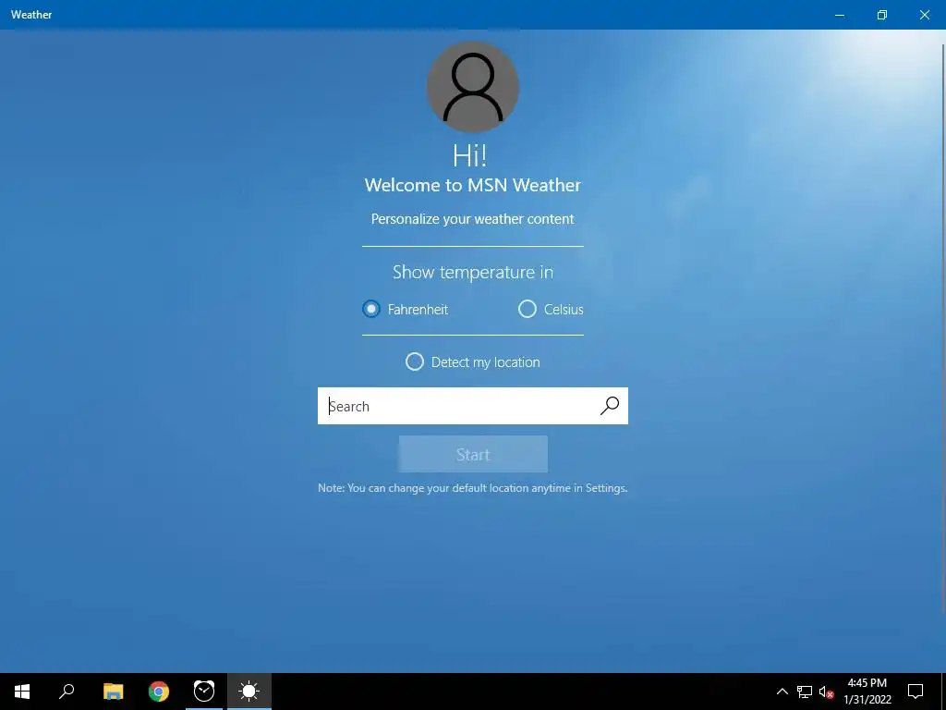Open the Action Center notifications icon
Viewport: 946px width, 710px height.
pos(916,692)
